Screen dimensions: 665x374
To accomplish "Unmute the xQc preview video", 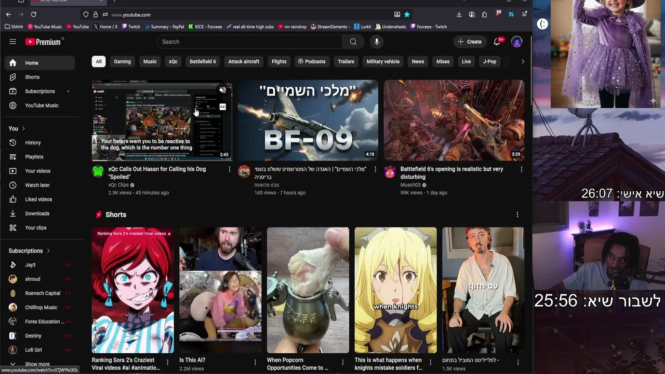I will (x=222, y=90).
